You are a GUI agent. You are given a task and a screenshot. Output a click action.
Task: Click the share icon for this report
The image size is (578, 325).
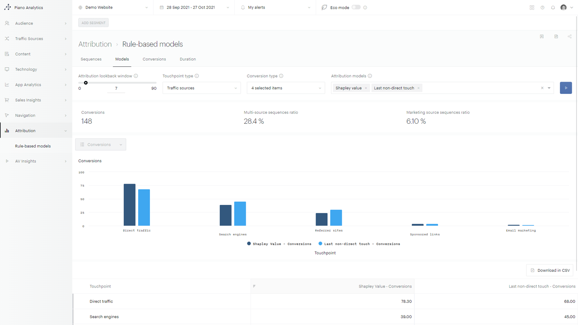[570, 37]
